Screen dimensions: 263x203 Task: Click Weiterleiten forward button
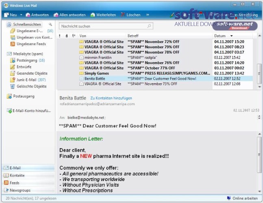click(x=103, y=15)
